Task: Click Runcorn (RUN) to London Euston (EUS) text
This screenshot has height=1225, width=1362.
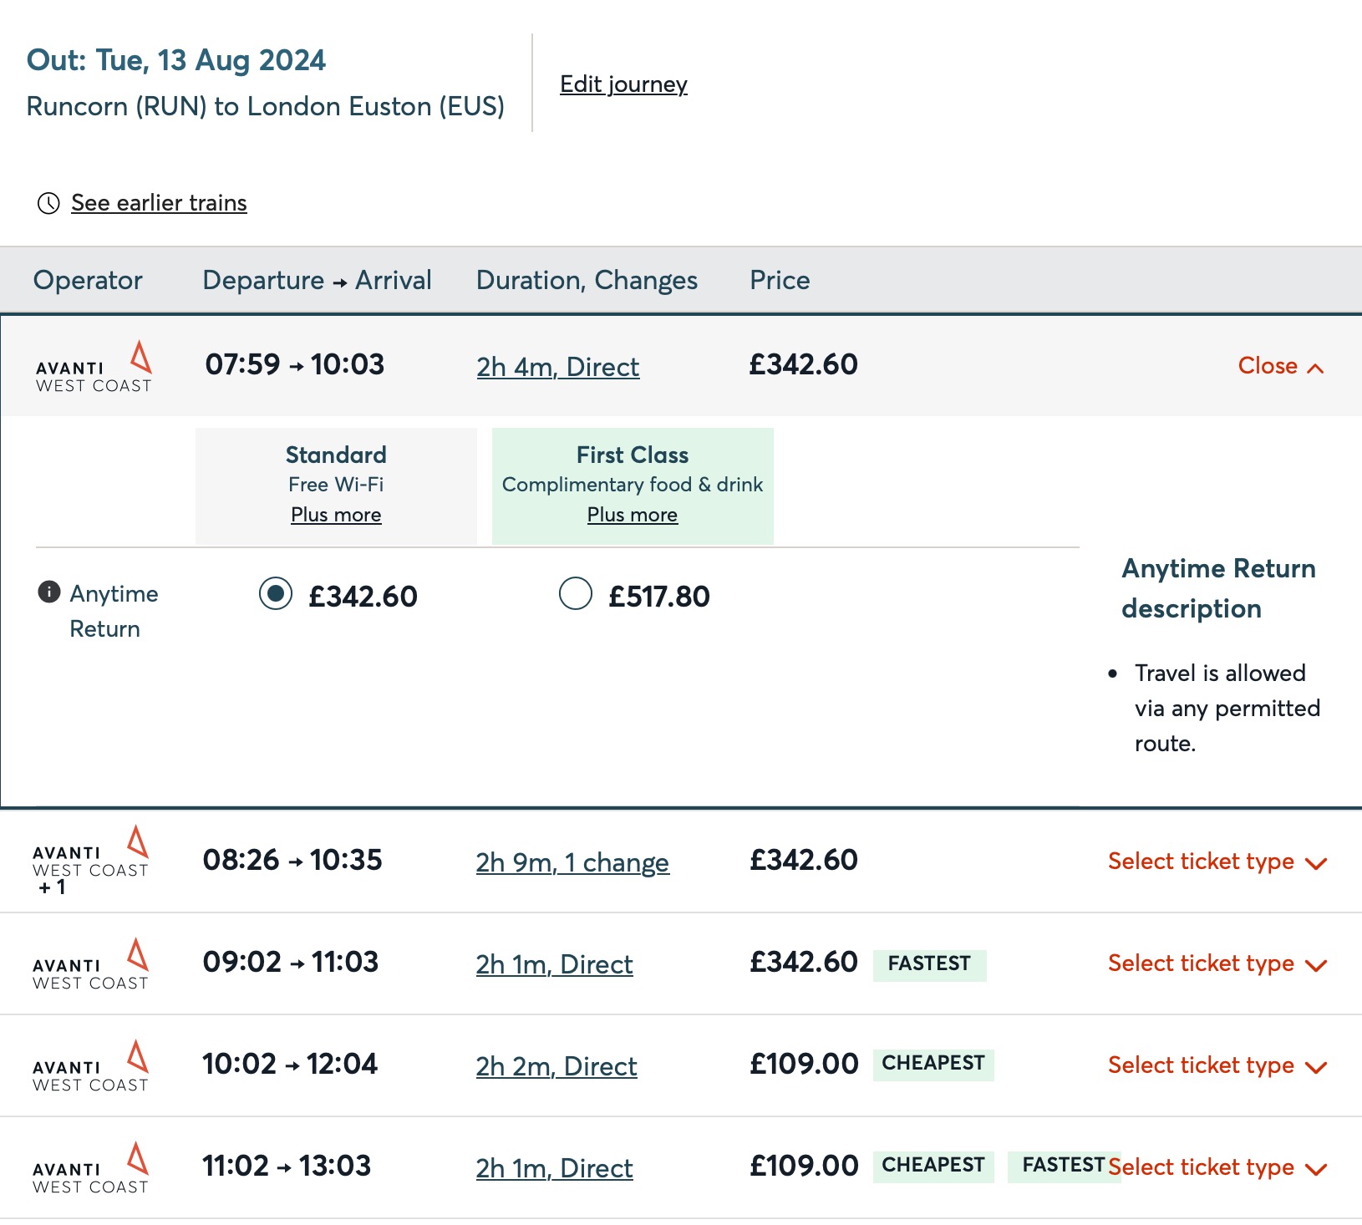Action: click(x=266, y=107)
